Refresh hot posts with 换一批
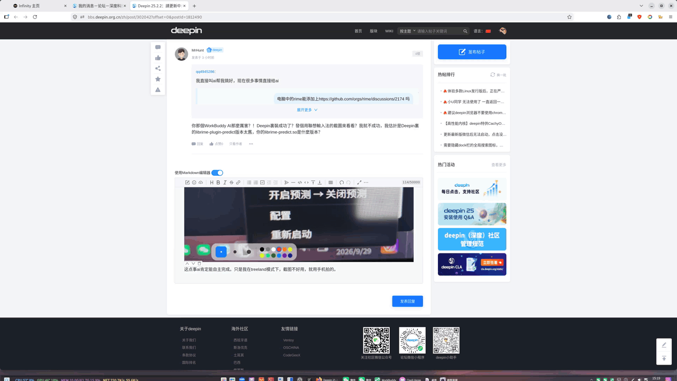The image size is (677, 381). tap(498, 75)
